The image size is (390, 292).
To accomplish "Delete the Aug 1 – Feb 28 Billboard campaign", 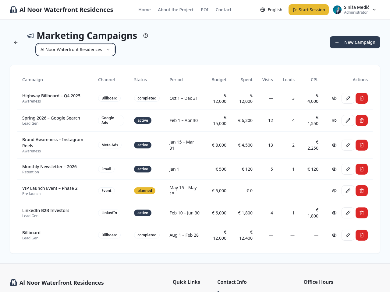I will coord(362,235).
